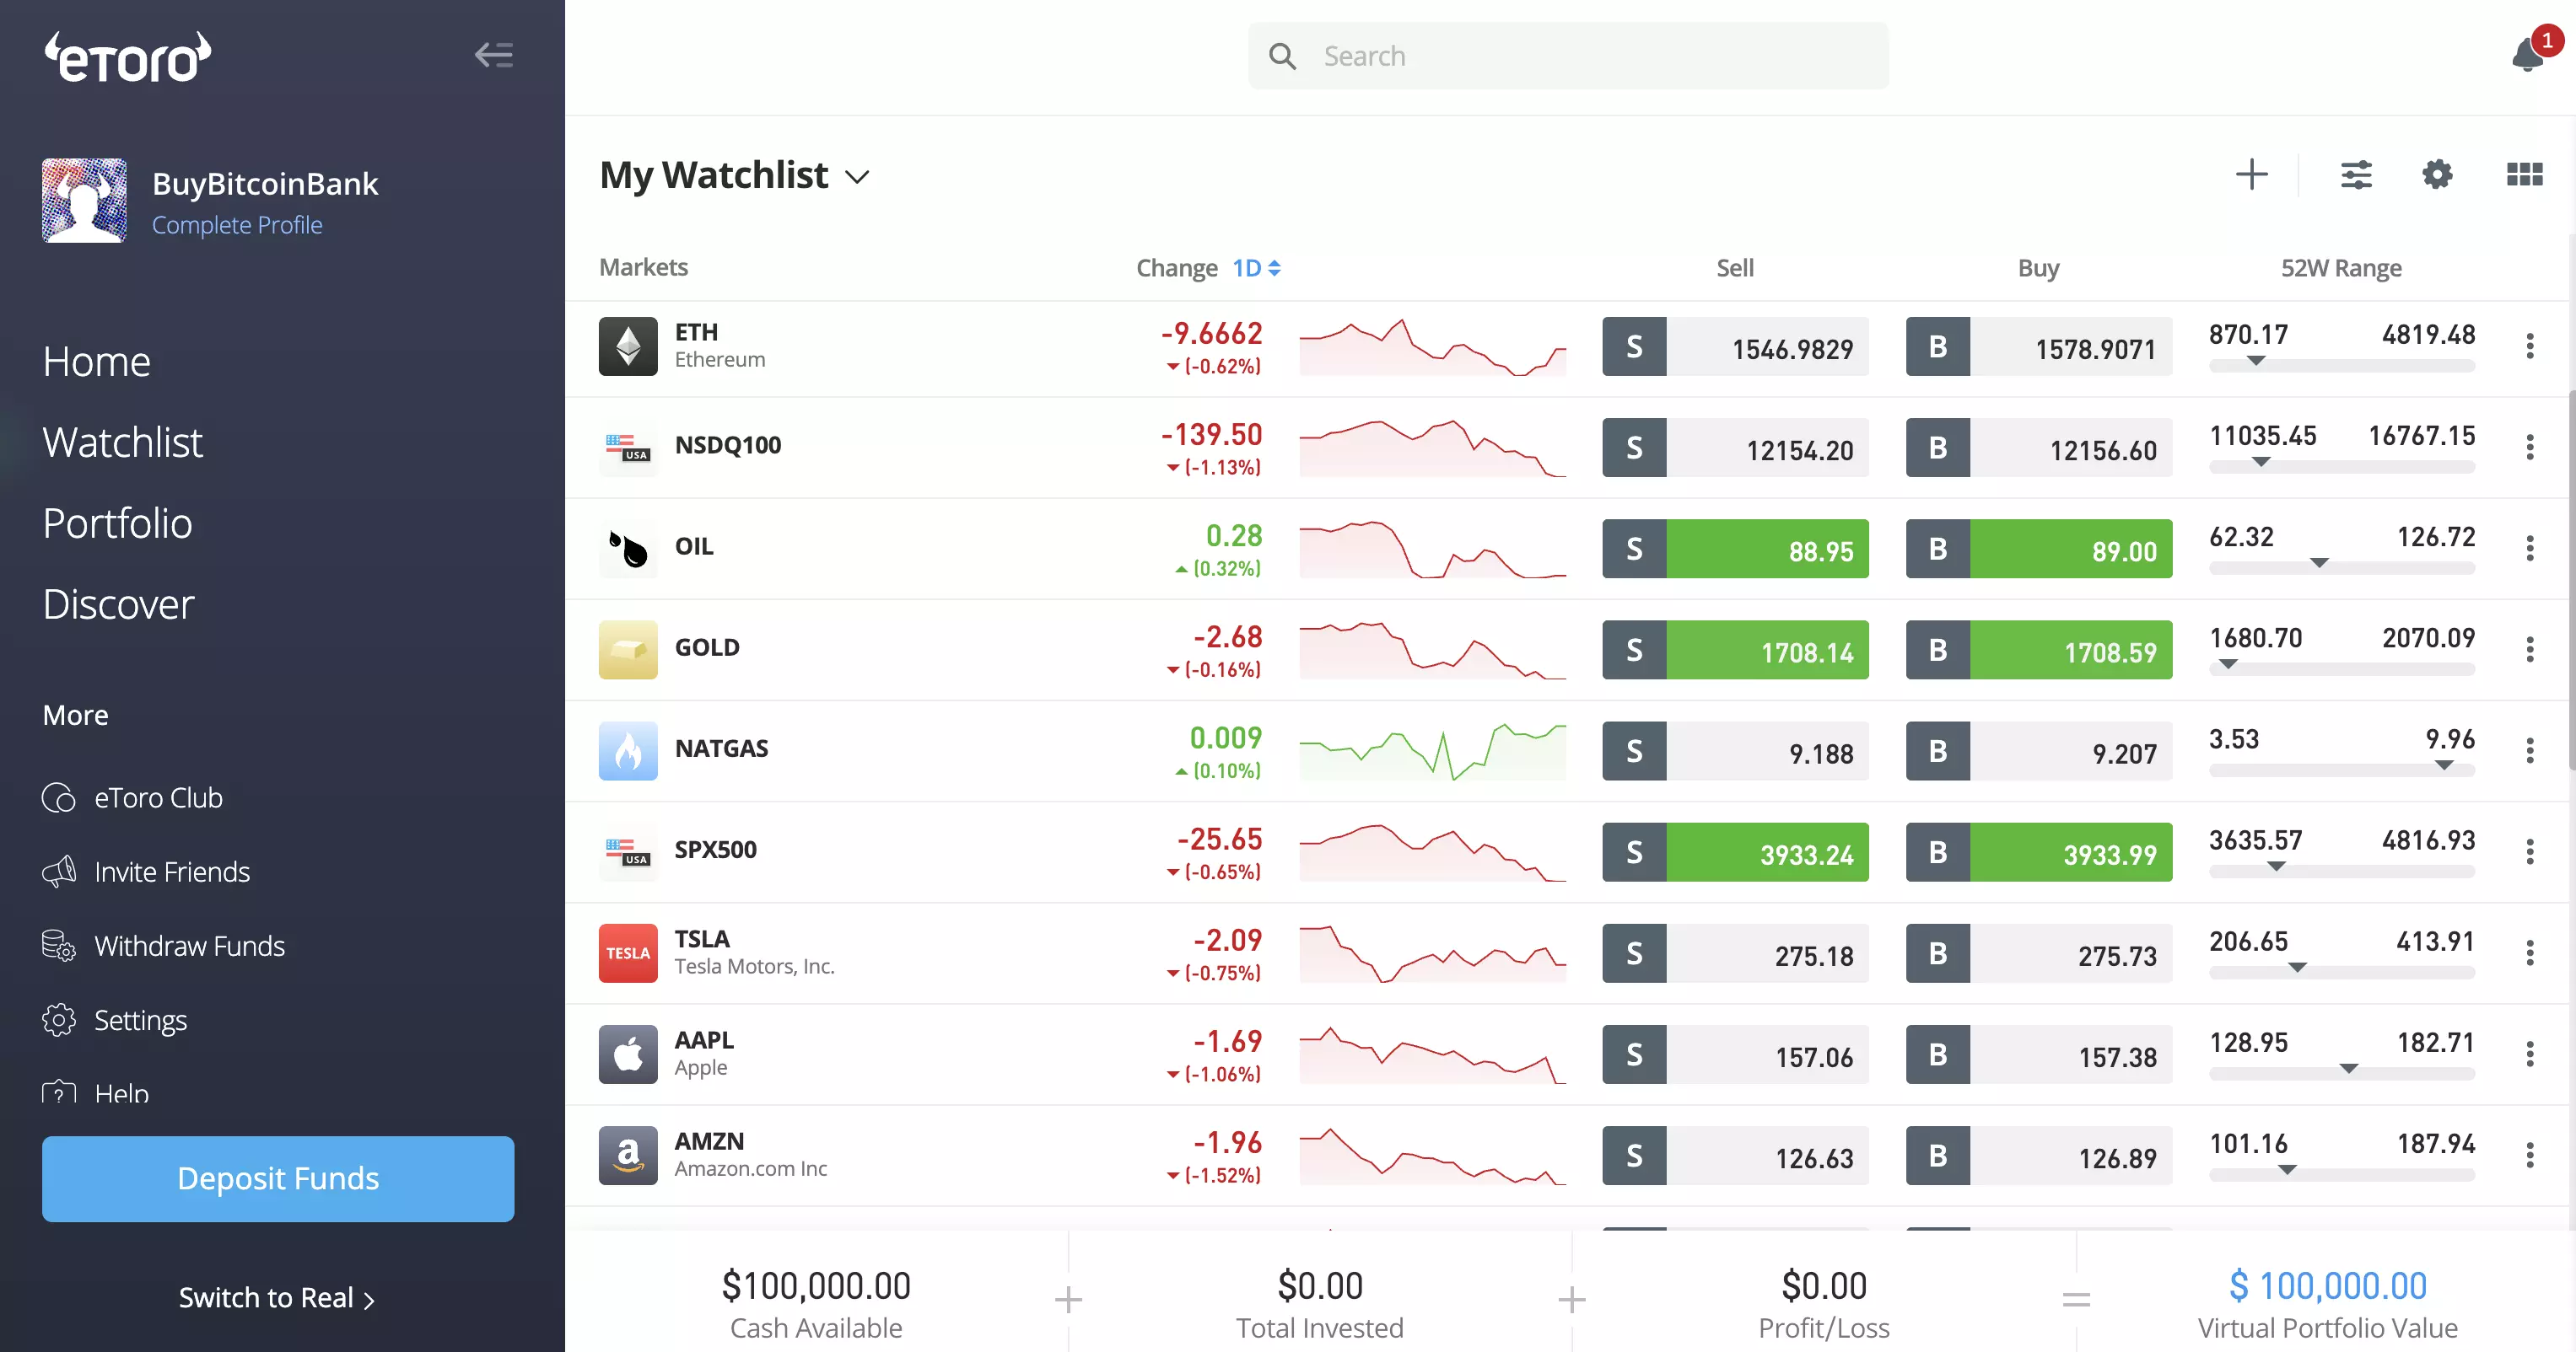Click the Cash Available amount $100,000.00

coord(816,1285)
